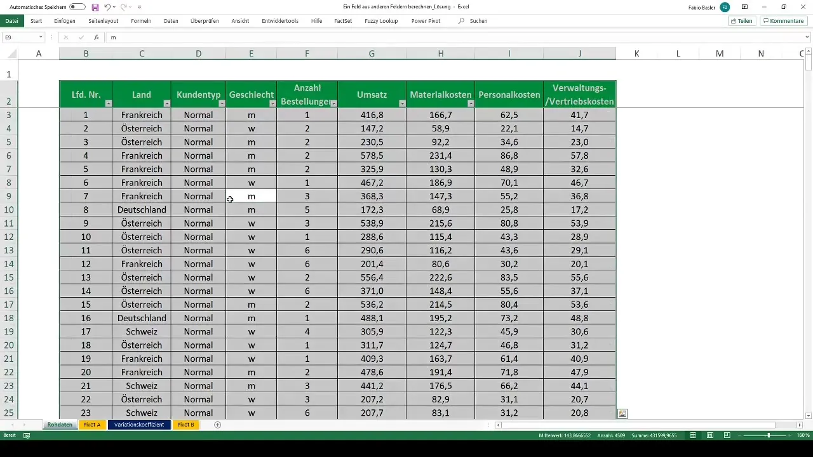Click the cancel X icon in formula bar
This screenshot has height=457, width=813.
coord(65,37)
